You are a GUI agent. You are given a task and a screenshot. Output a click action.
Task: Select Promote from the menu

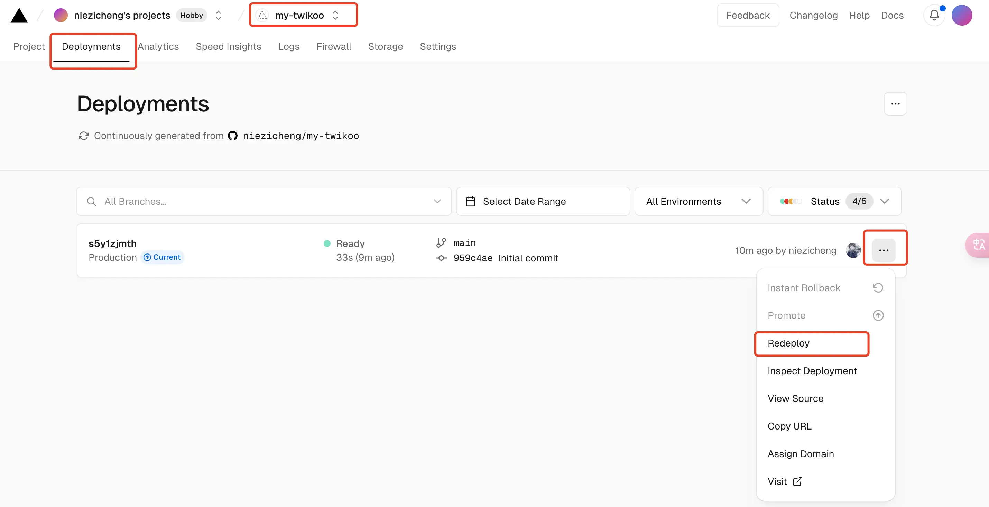tap(825, 316)
